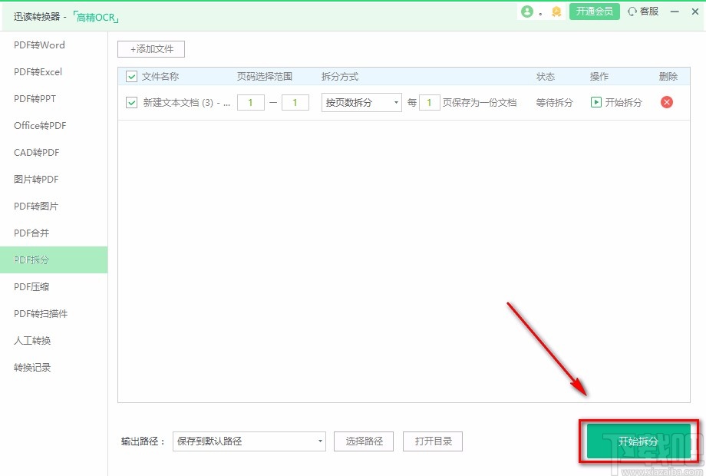Screen dimensions: 706x476
Task: Click the user avatar icon
Action: point(528,12)
